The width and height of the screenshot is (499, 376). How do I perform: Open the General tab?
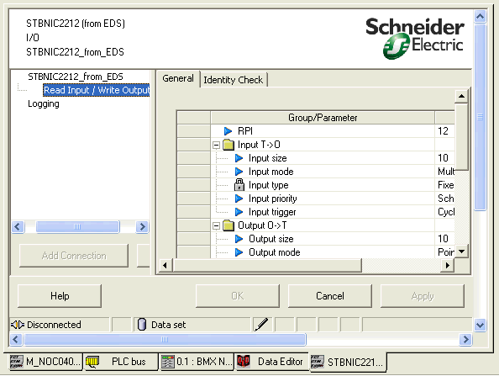tap(178, 78)
